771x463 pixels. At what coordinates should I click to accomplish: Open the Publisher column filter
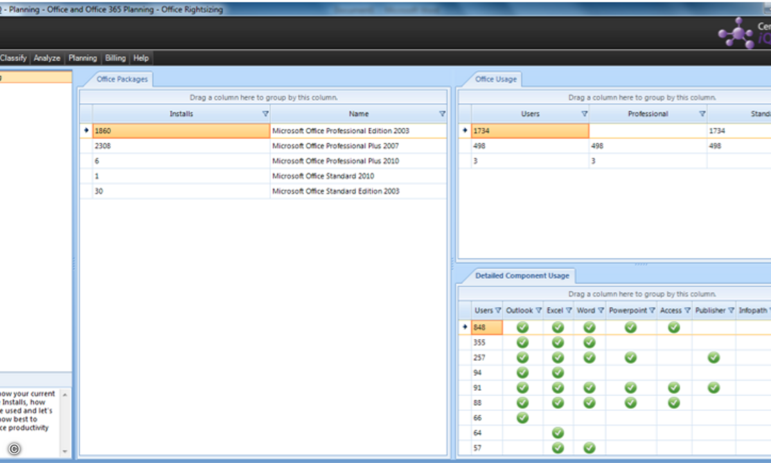point(731,311)
